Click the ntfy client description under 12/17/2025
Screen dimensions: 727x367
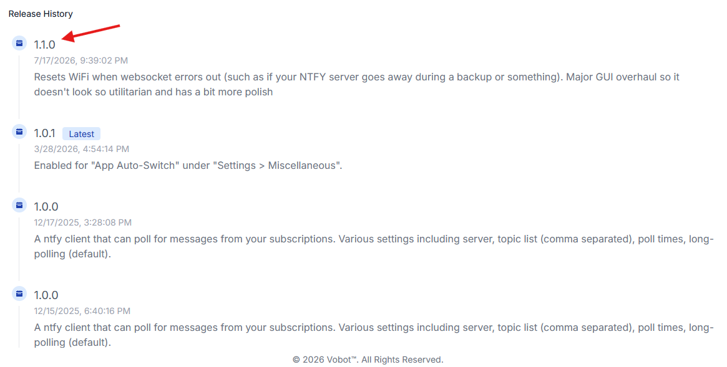click(x=374, y=247)
